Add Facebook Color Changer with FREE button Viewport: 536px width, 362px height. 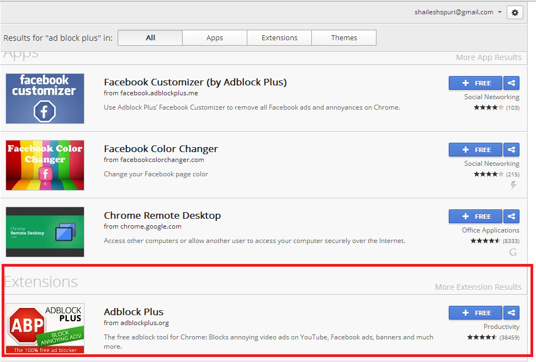pos(475,149)
